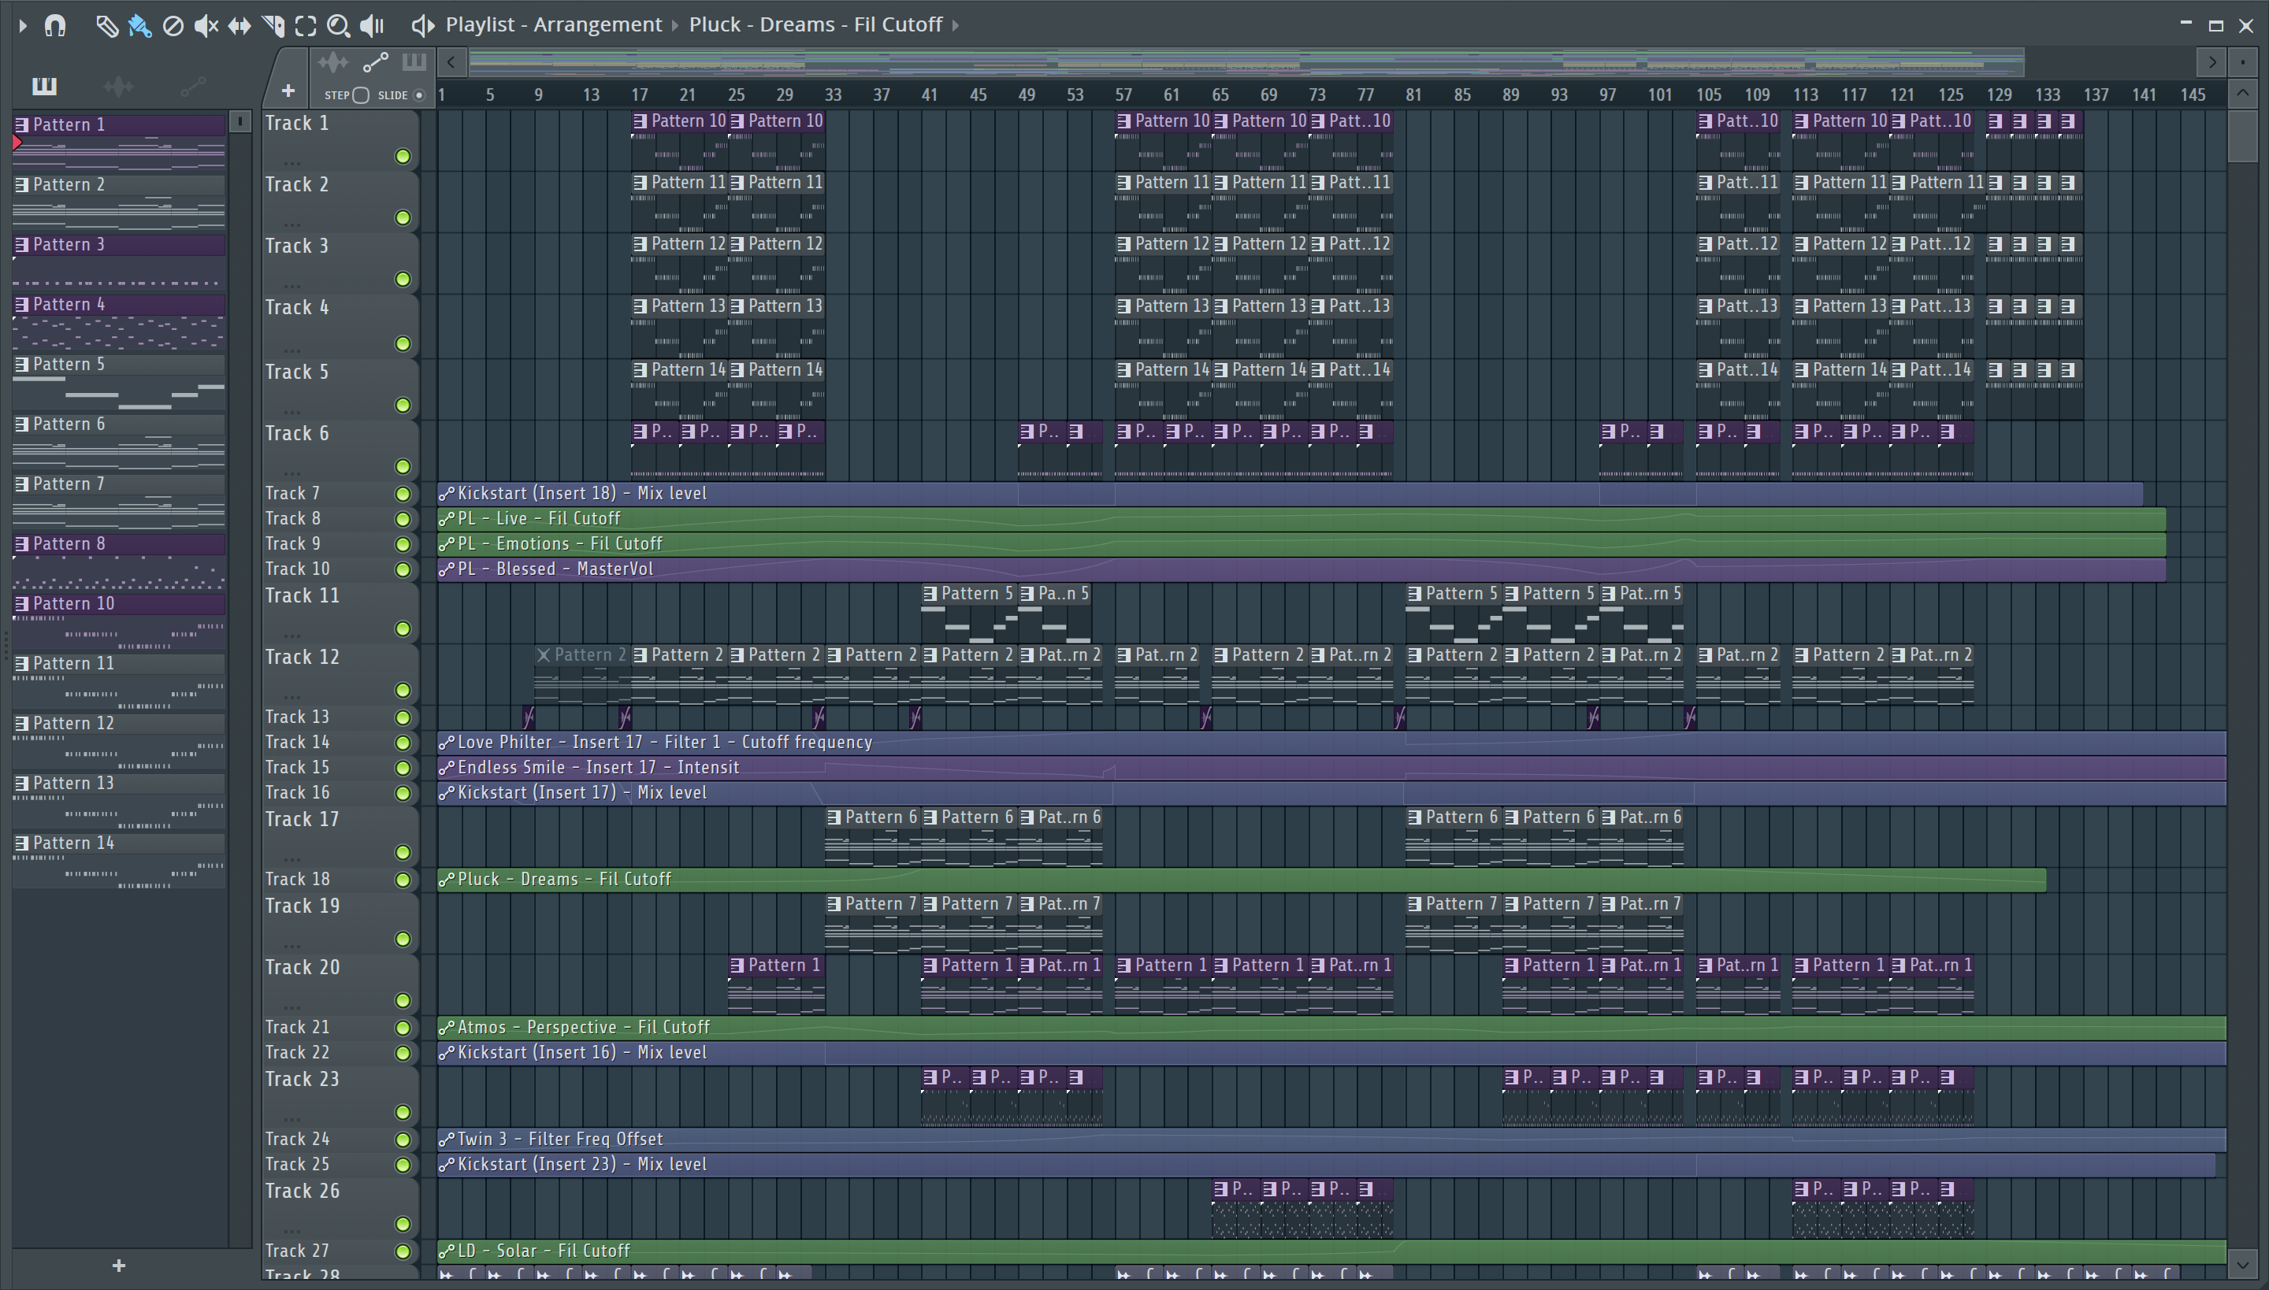The height and width of the screenshot is (1290, 2269).
Task: Select the Delete tool
Action: (x=173, y=26)
